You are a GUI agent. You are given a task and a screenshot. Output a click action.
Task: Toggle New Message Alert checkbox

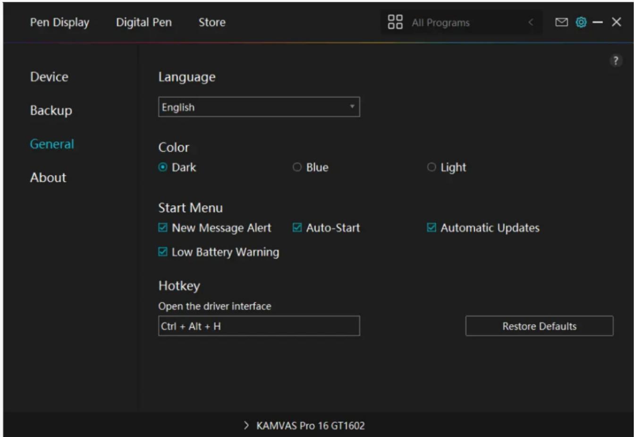(163, 227)
